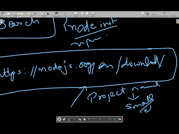Add a new page with Pages
Image resolution: width=179 pixels, height=134 pixels.
pyautogui.click(x=76, y=14)
